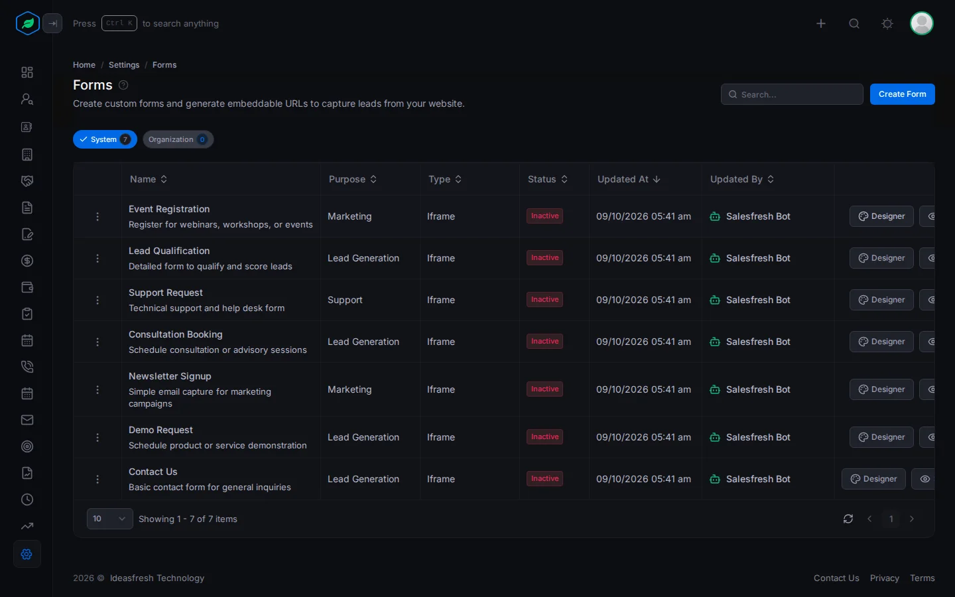Open the contact card icon in the sidebar

[27, 127]
